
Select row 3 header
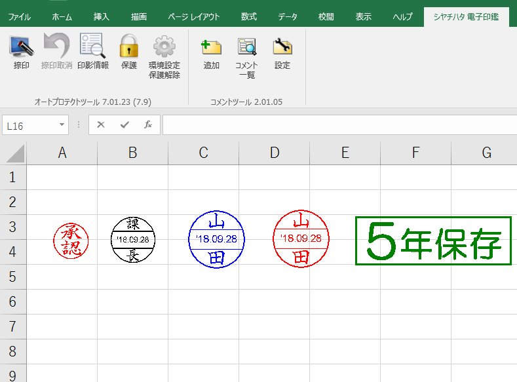click(12, 227)
